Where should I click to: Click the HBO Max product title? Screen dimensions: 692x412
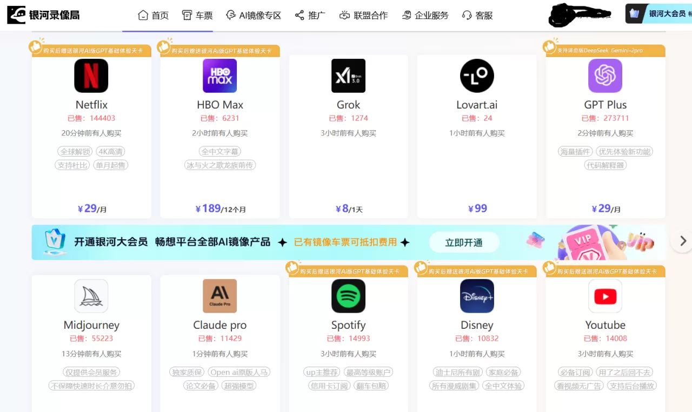click(220, 105)
